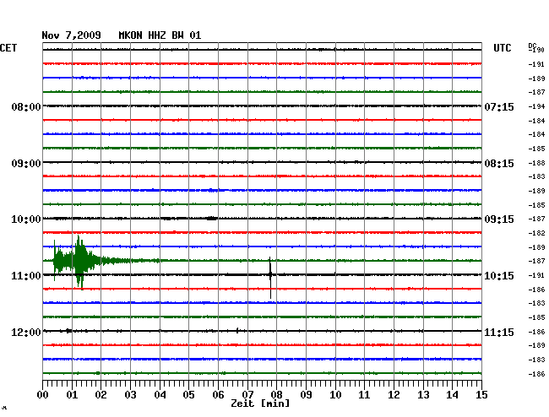
Task: Click the DC offset value -194
Action: pos(536,106)
